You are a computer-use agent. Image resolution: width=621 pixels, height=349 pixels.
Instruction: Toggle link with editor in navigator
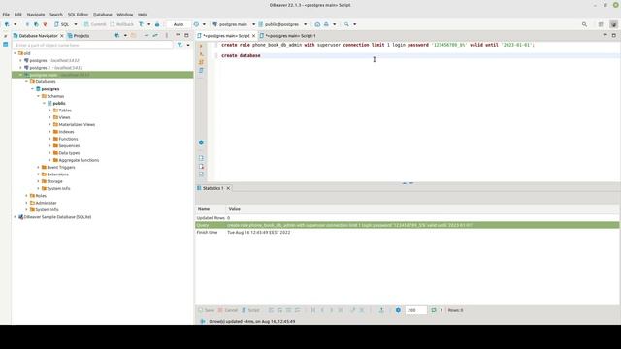click(155, 36)
